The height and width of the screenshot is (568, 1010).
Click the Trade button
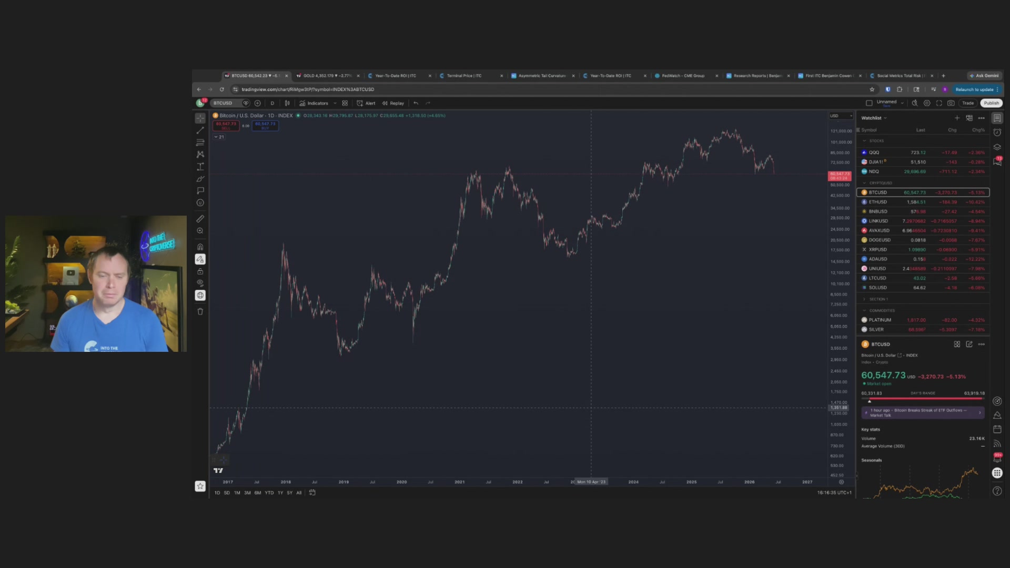click(968, 103)
